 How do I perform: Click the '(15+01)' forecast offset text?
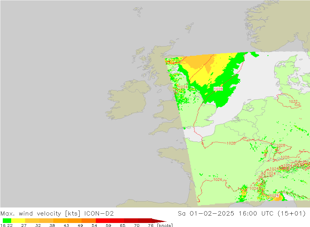coord(292,214)
